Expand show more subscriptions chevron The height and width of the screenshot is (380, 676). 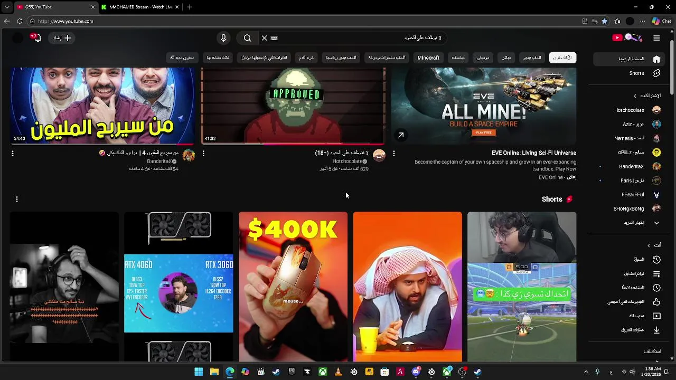click(656, 223)
